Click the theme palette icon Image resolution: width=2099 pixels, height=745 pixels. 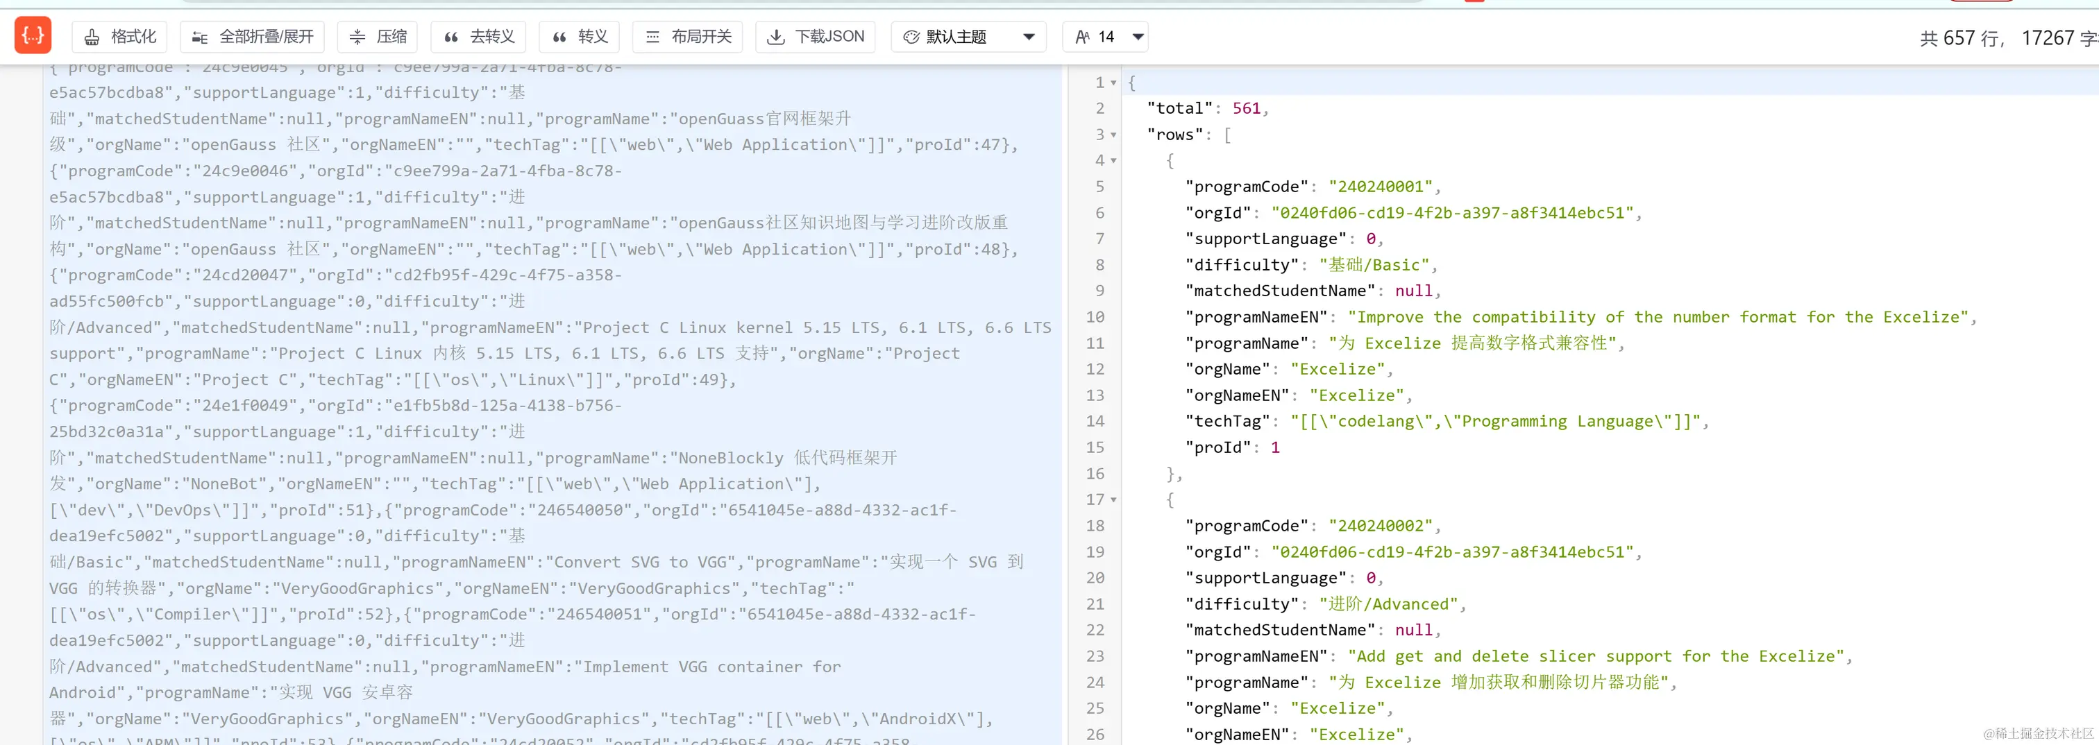click(x=912, y=37)
